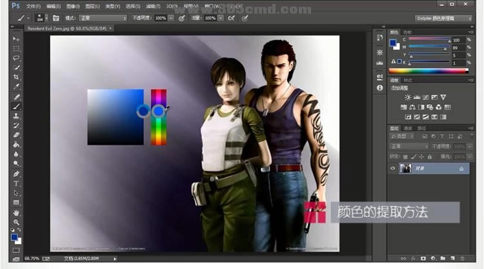Click the delete layer trash icon
The width and height of the screenshot is (484, 269).
463,259
